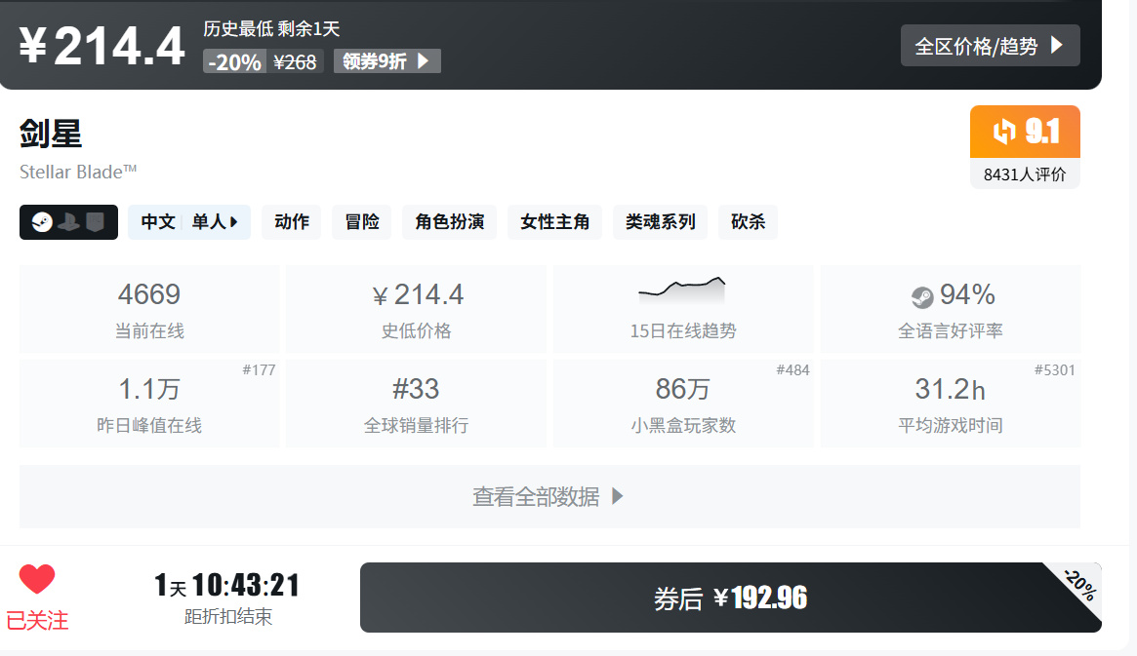Click the -20% corner ribbon on buy button
1137x656 pixels.
(1079, 585)
